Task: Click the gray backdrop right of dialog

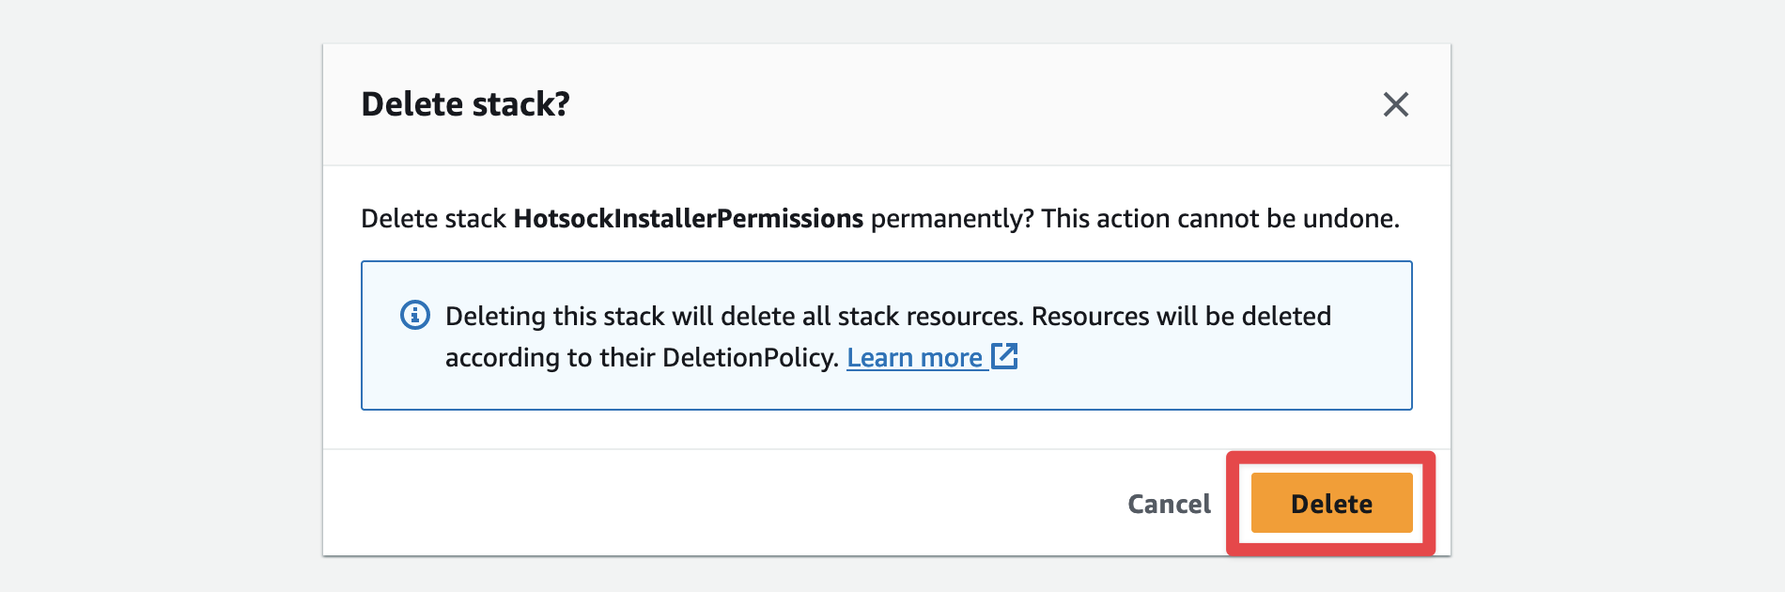Action: coord(1616,301)
